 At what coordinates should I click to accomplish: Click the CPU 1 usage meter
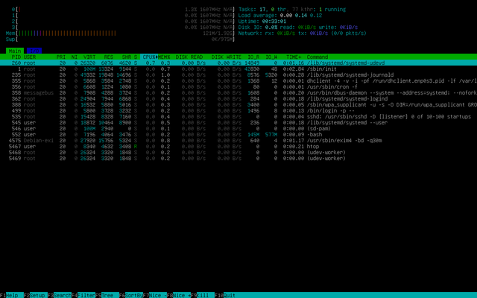[x=124, y=15]
